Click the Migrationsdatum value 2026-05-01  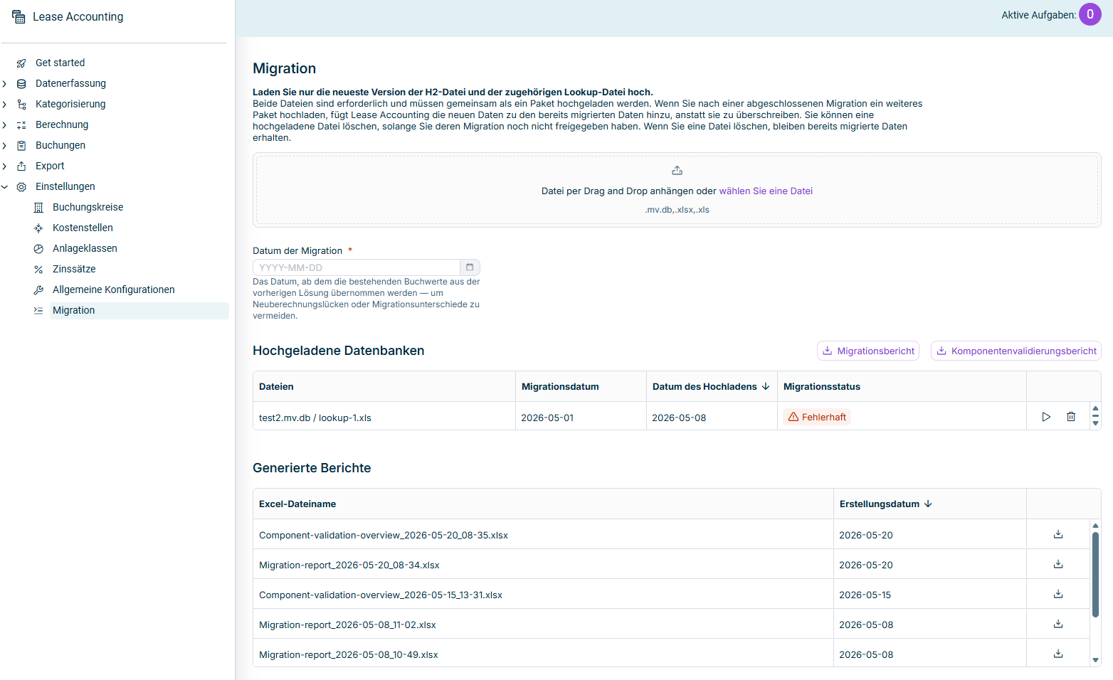click(547, 418)
